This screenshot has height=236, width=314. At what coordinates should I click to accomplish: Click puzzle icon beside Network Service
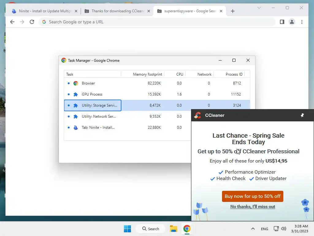[75, 116]
